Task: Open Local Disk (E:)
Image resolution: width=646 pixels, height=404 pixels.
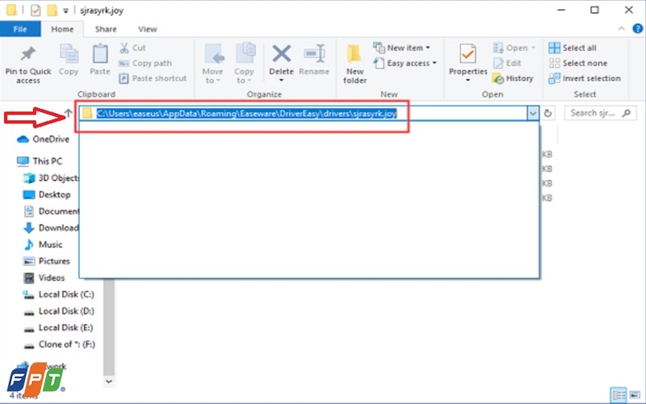Action: coord(58,327)
